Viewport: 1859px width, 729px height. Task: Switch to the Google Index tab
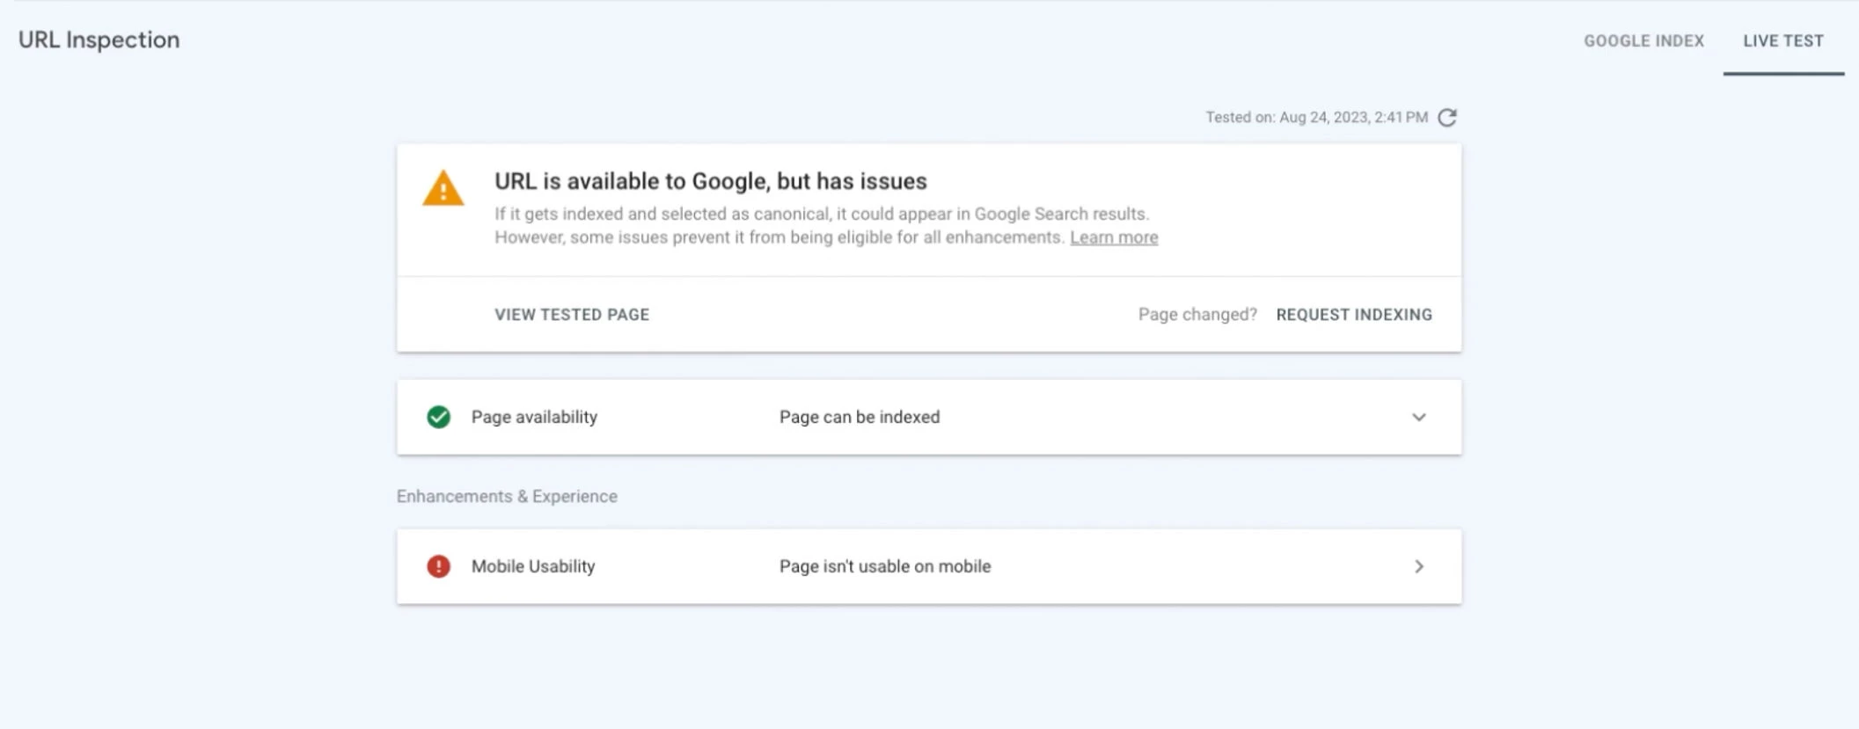(1643, 40)
